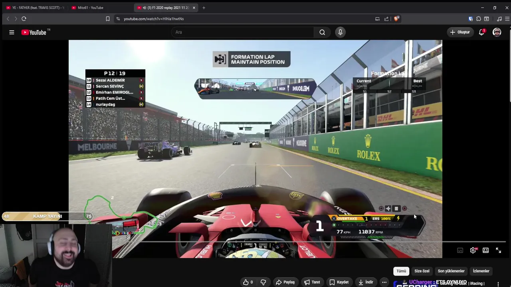511x287 pixels.
Task: Open the media control music-note icon
Action: 499,19
